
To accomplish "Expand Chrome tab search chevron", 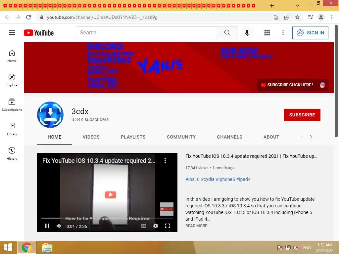I will click(x=298, y=6).
